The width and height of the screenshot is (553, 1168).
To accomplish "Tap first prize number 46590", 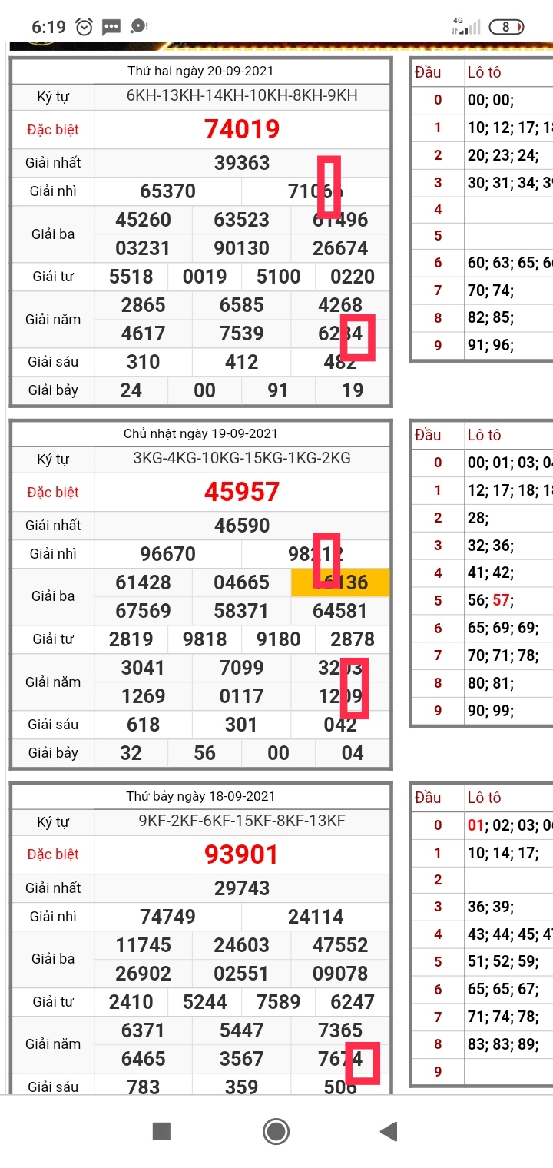I will tap(242, 526).
